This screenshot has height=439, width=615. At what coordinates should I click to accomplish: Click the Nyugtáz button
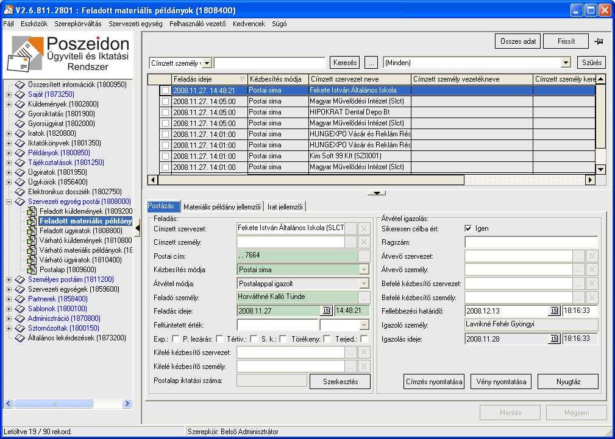click(568, 381)
